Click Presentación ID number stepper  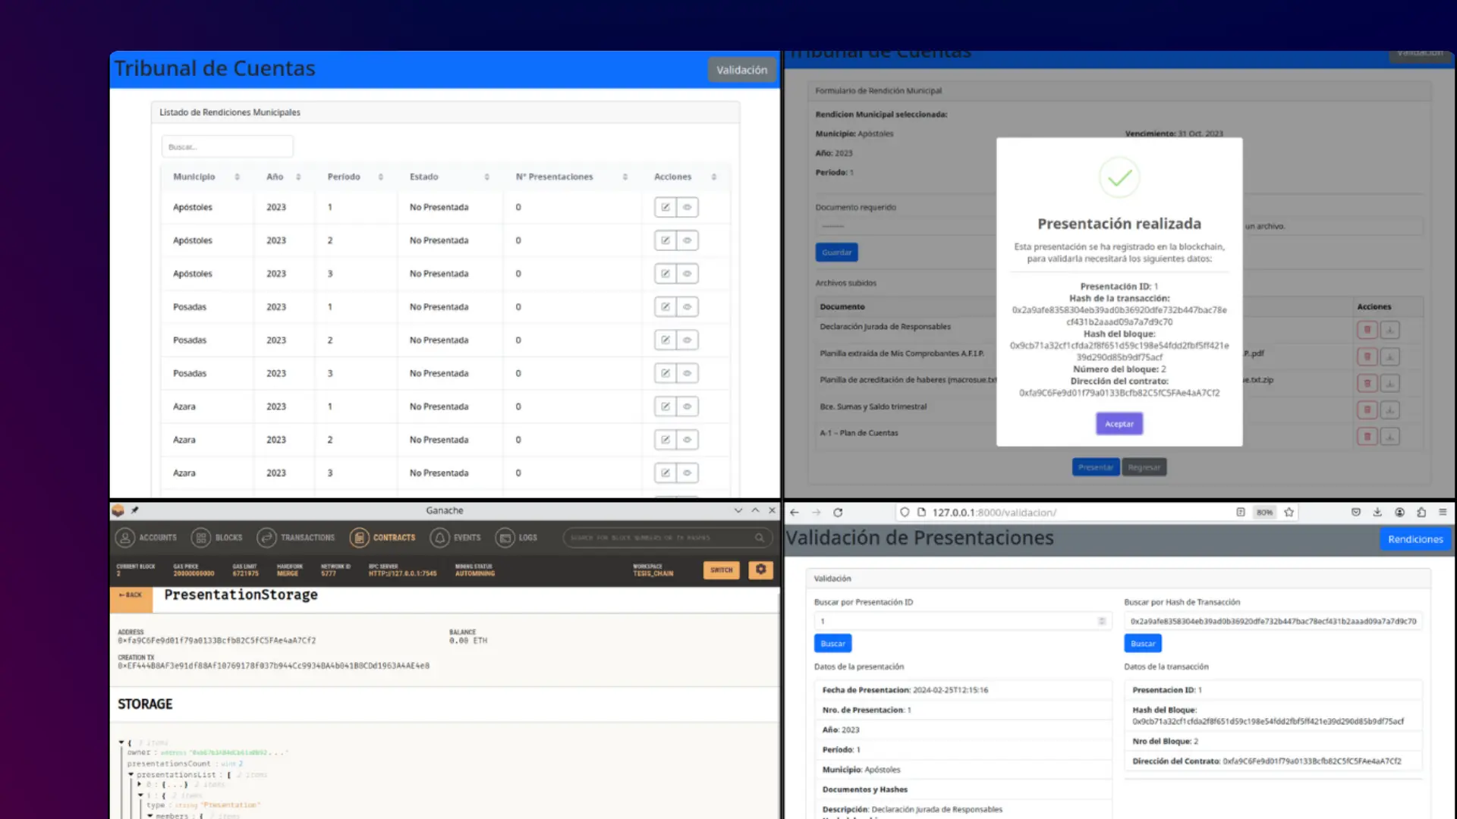1102,621
